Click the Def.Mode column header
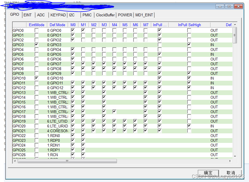Viewport: 249px width, 182px height. click(57, 25)
